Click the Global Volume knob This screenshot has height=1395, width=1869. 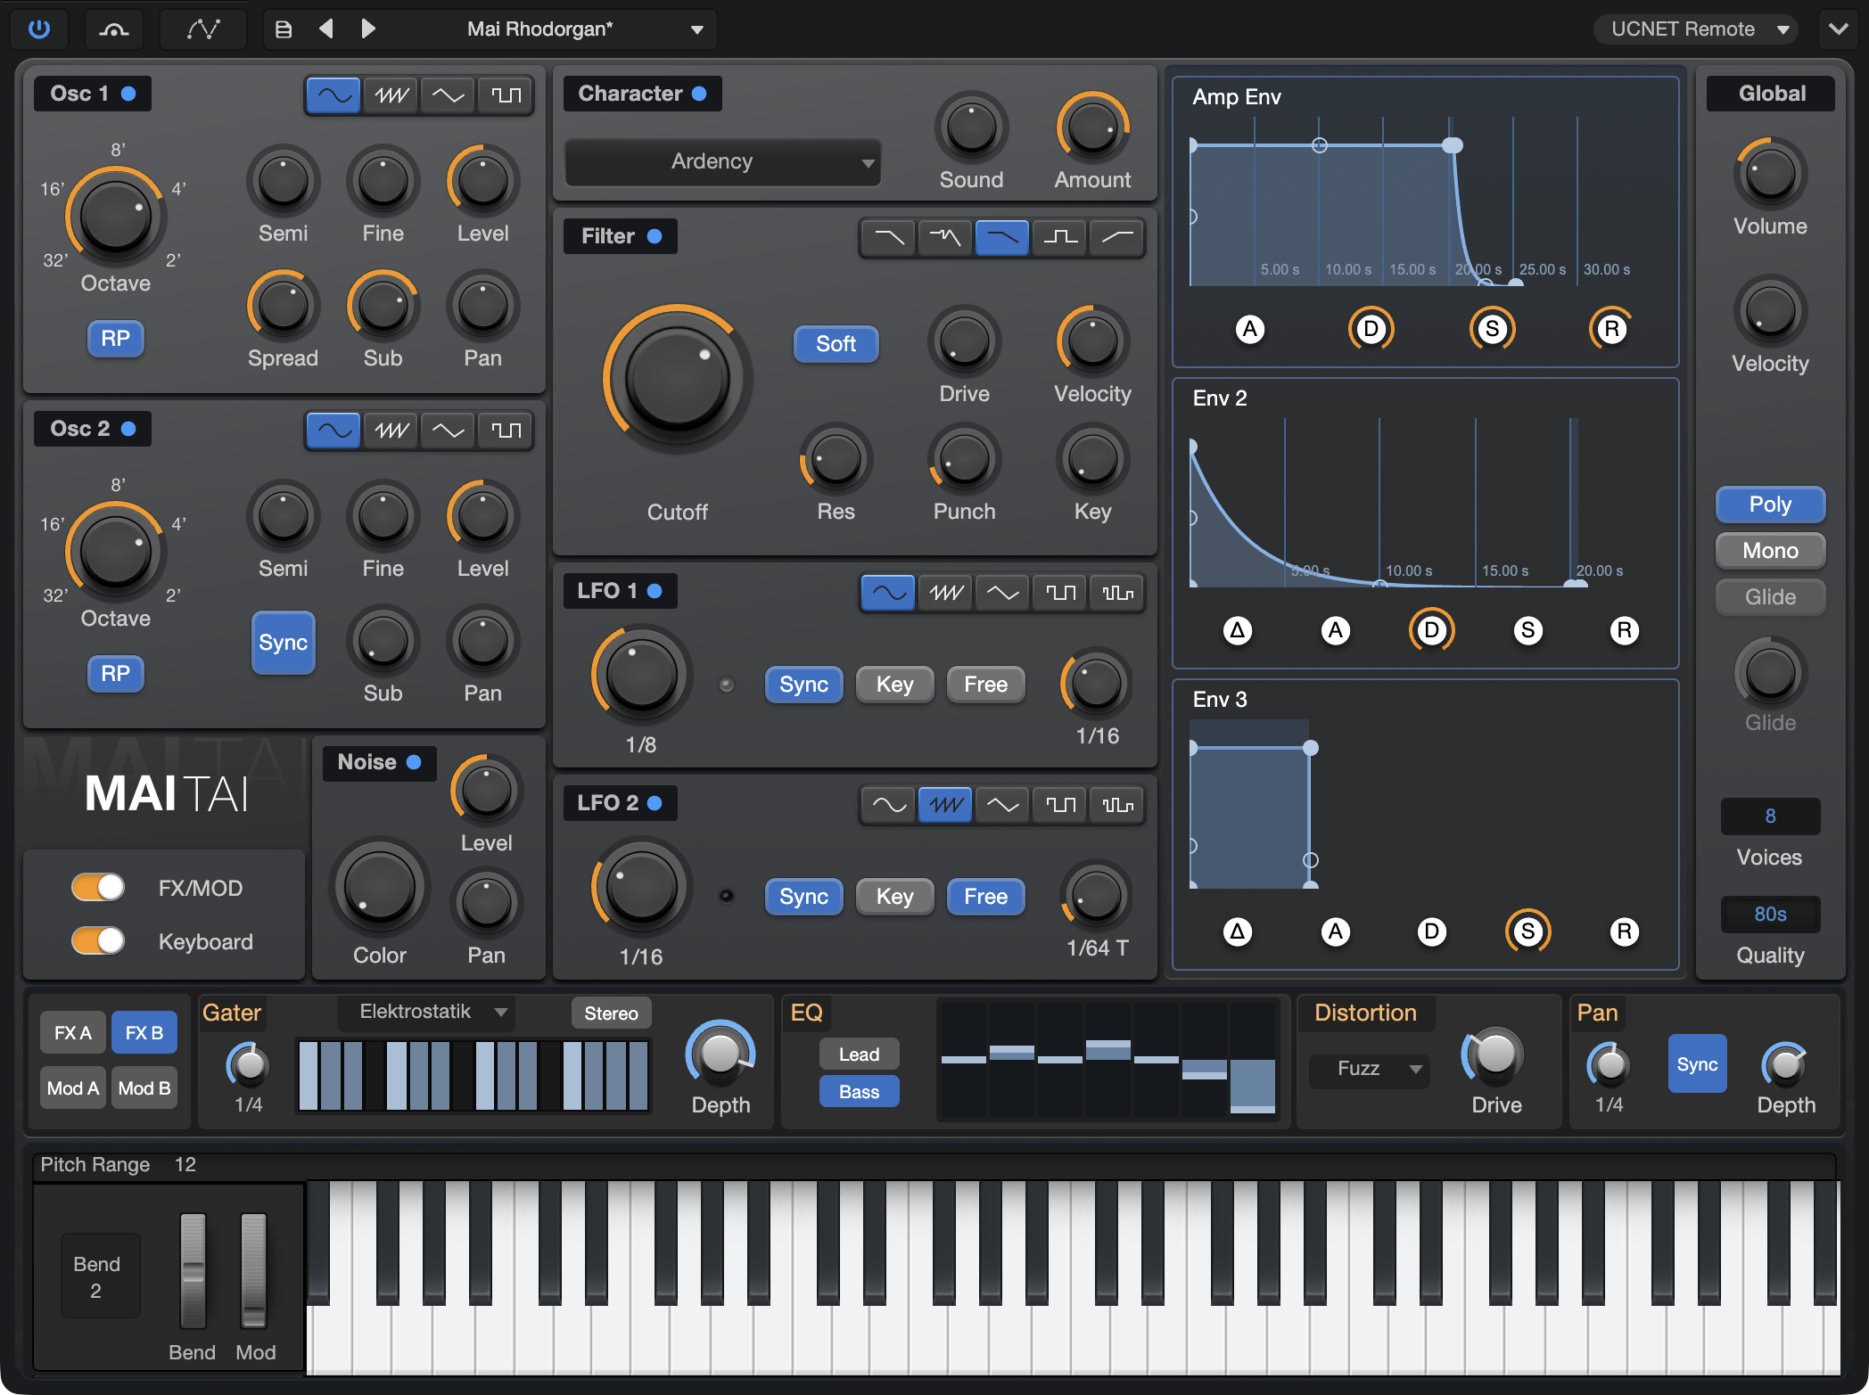[x=1770, y=175]
